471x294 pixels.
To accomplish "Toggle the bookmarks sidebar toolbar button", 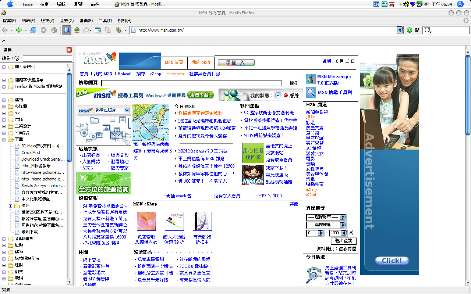I will 67,30.
